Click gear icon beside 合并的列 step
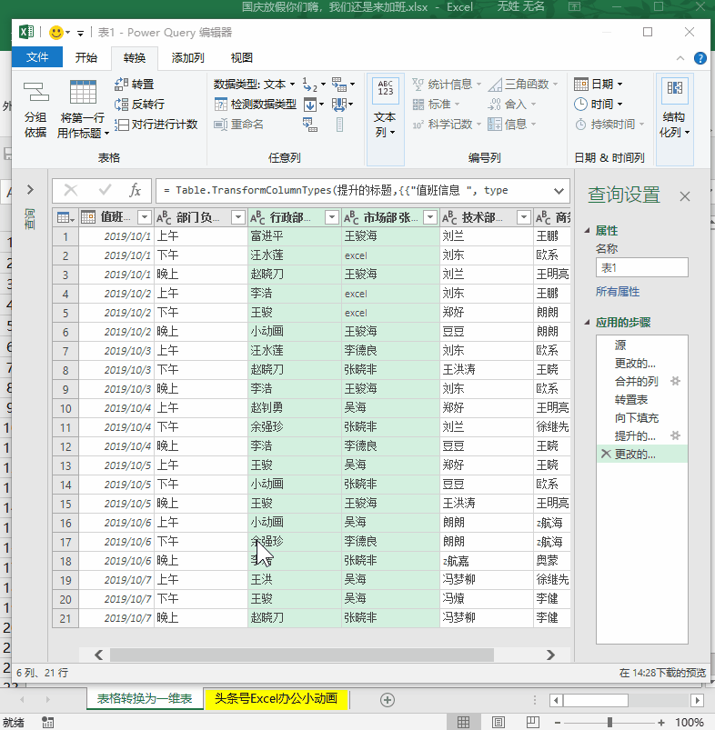Screen dimensions: 715x730 [675, 381]
